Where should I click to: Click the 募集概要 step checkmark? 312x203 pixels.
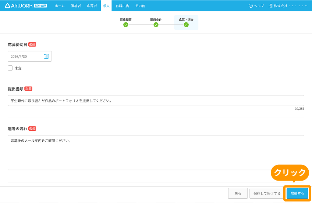click(x=125, y=25)
